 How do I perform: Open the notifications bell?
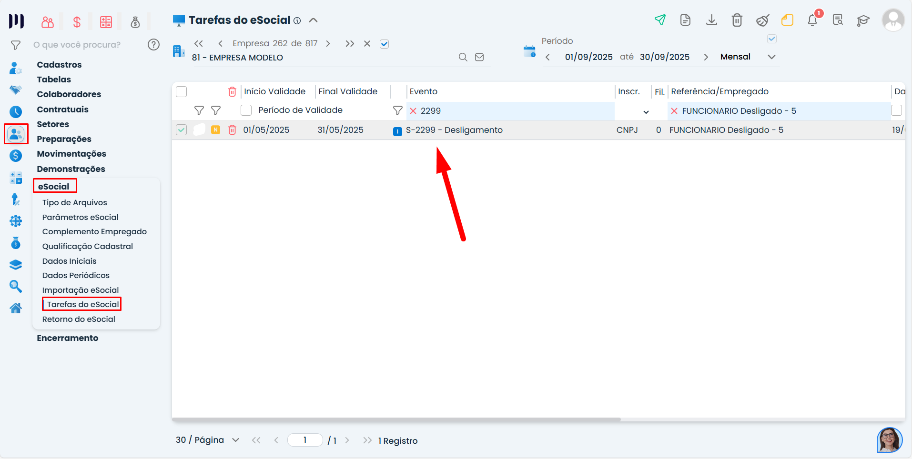pyautogui.click(x=813, y=20)
